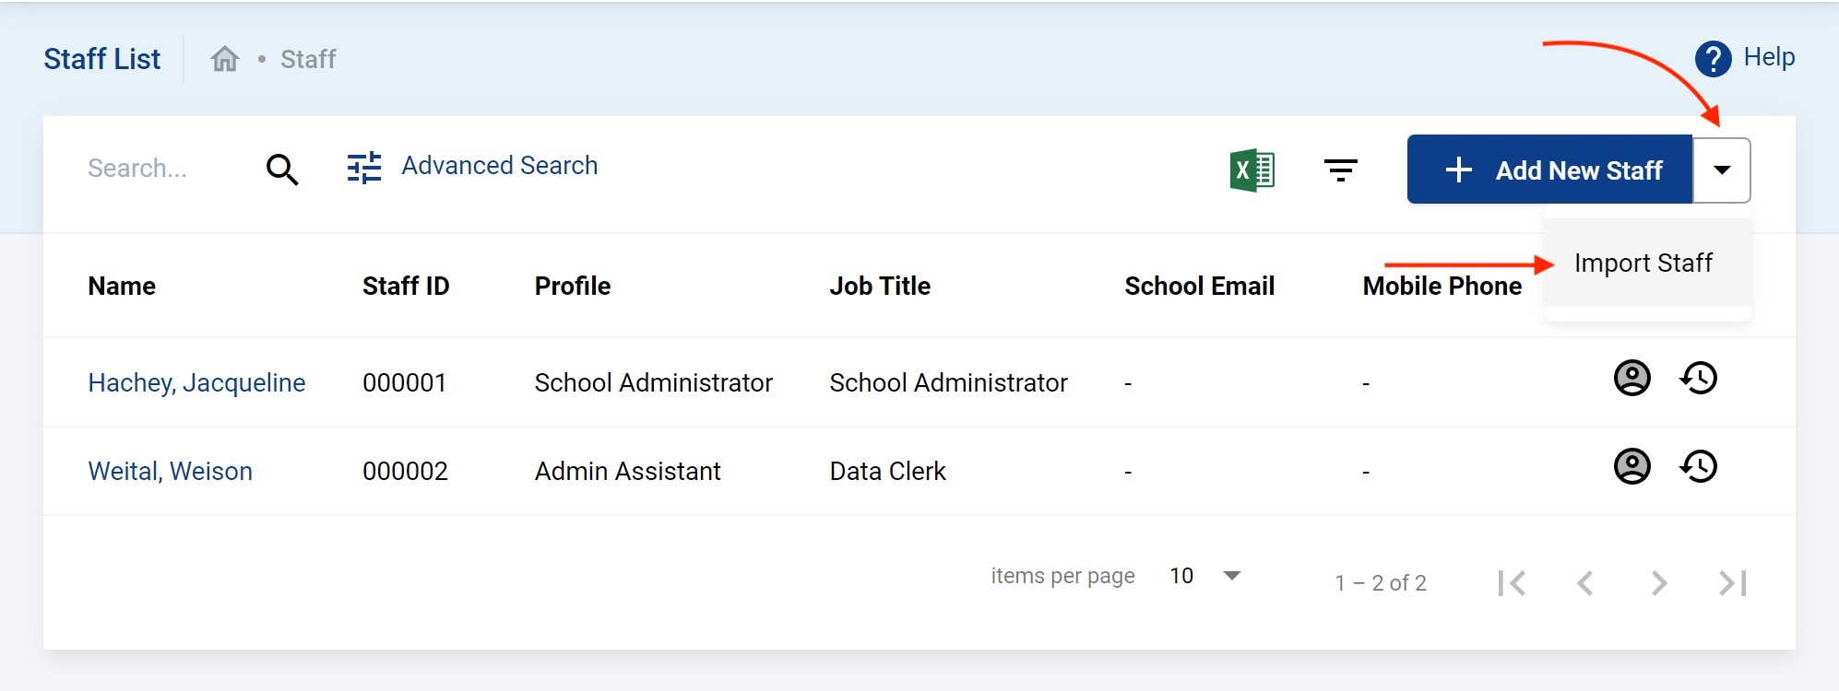Open the Help question mark icon
The height and width of the screenshot is (691, 1839).
click(x=1713, y=59)
